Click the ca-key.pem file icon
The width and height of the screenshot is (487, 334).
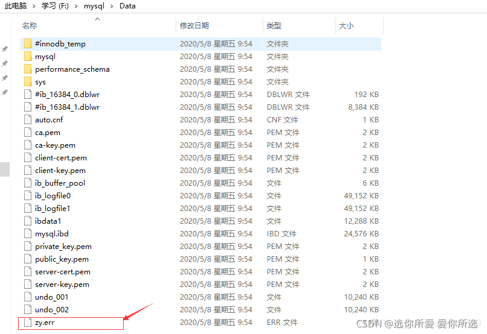(28, 145)
